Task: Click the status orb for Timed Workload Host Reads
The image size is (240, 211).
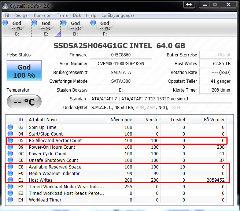Action: click(10, 193)
